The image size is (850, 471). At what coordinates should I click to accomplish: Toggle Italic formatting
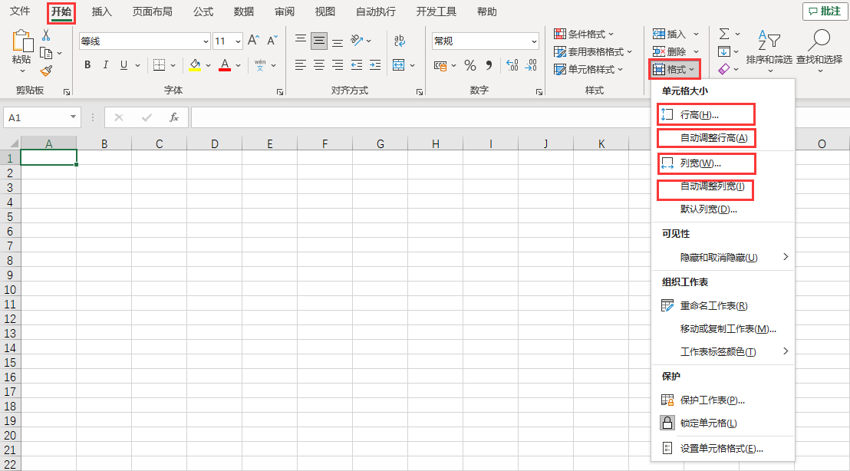point(106,65)
